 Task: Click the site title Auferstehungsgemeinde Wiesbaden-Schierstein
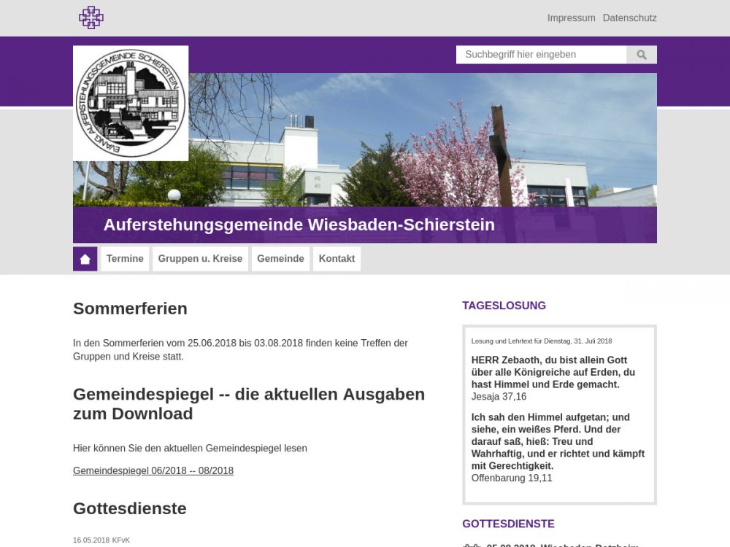coord(299,225)
